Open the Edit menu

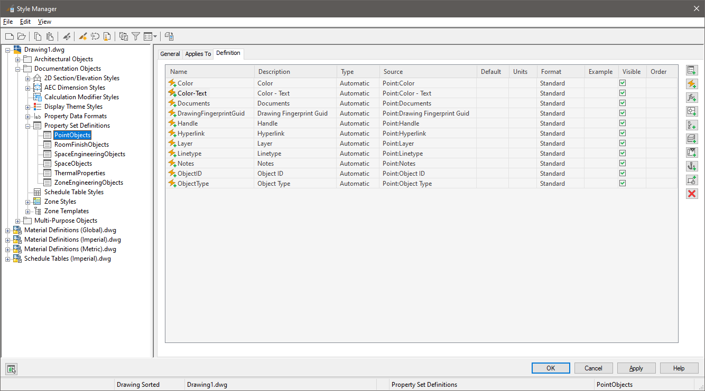point(24,21)
